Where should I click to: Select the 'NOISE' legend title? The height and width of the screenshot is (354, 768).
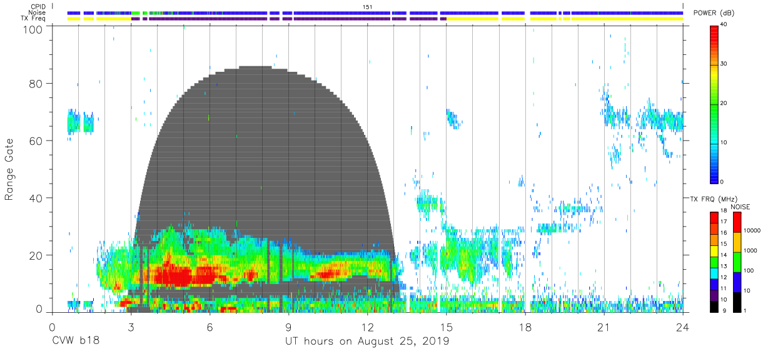pyautogui.click(x=740, y=207)
